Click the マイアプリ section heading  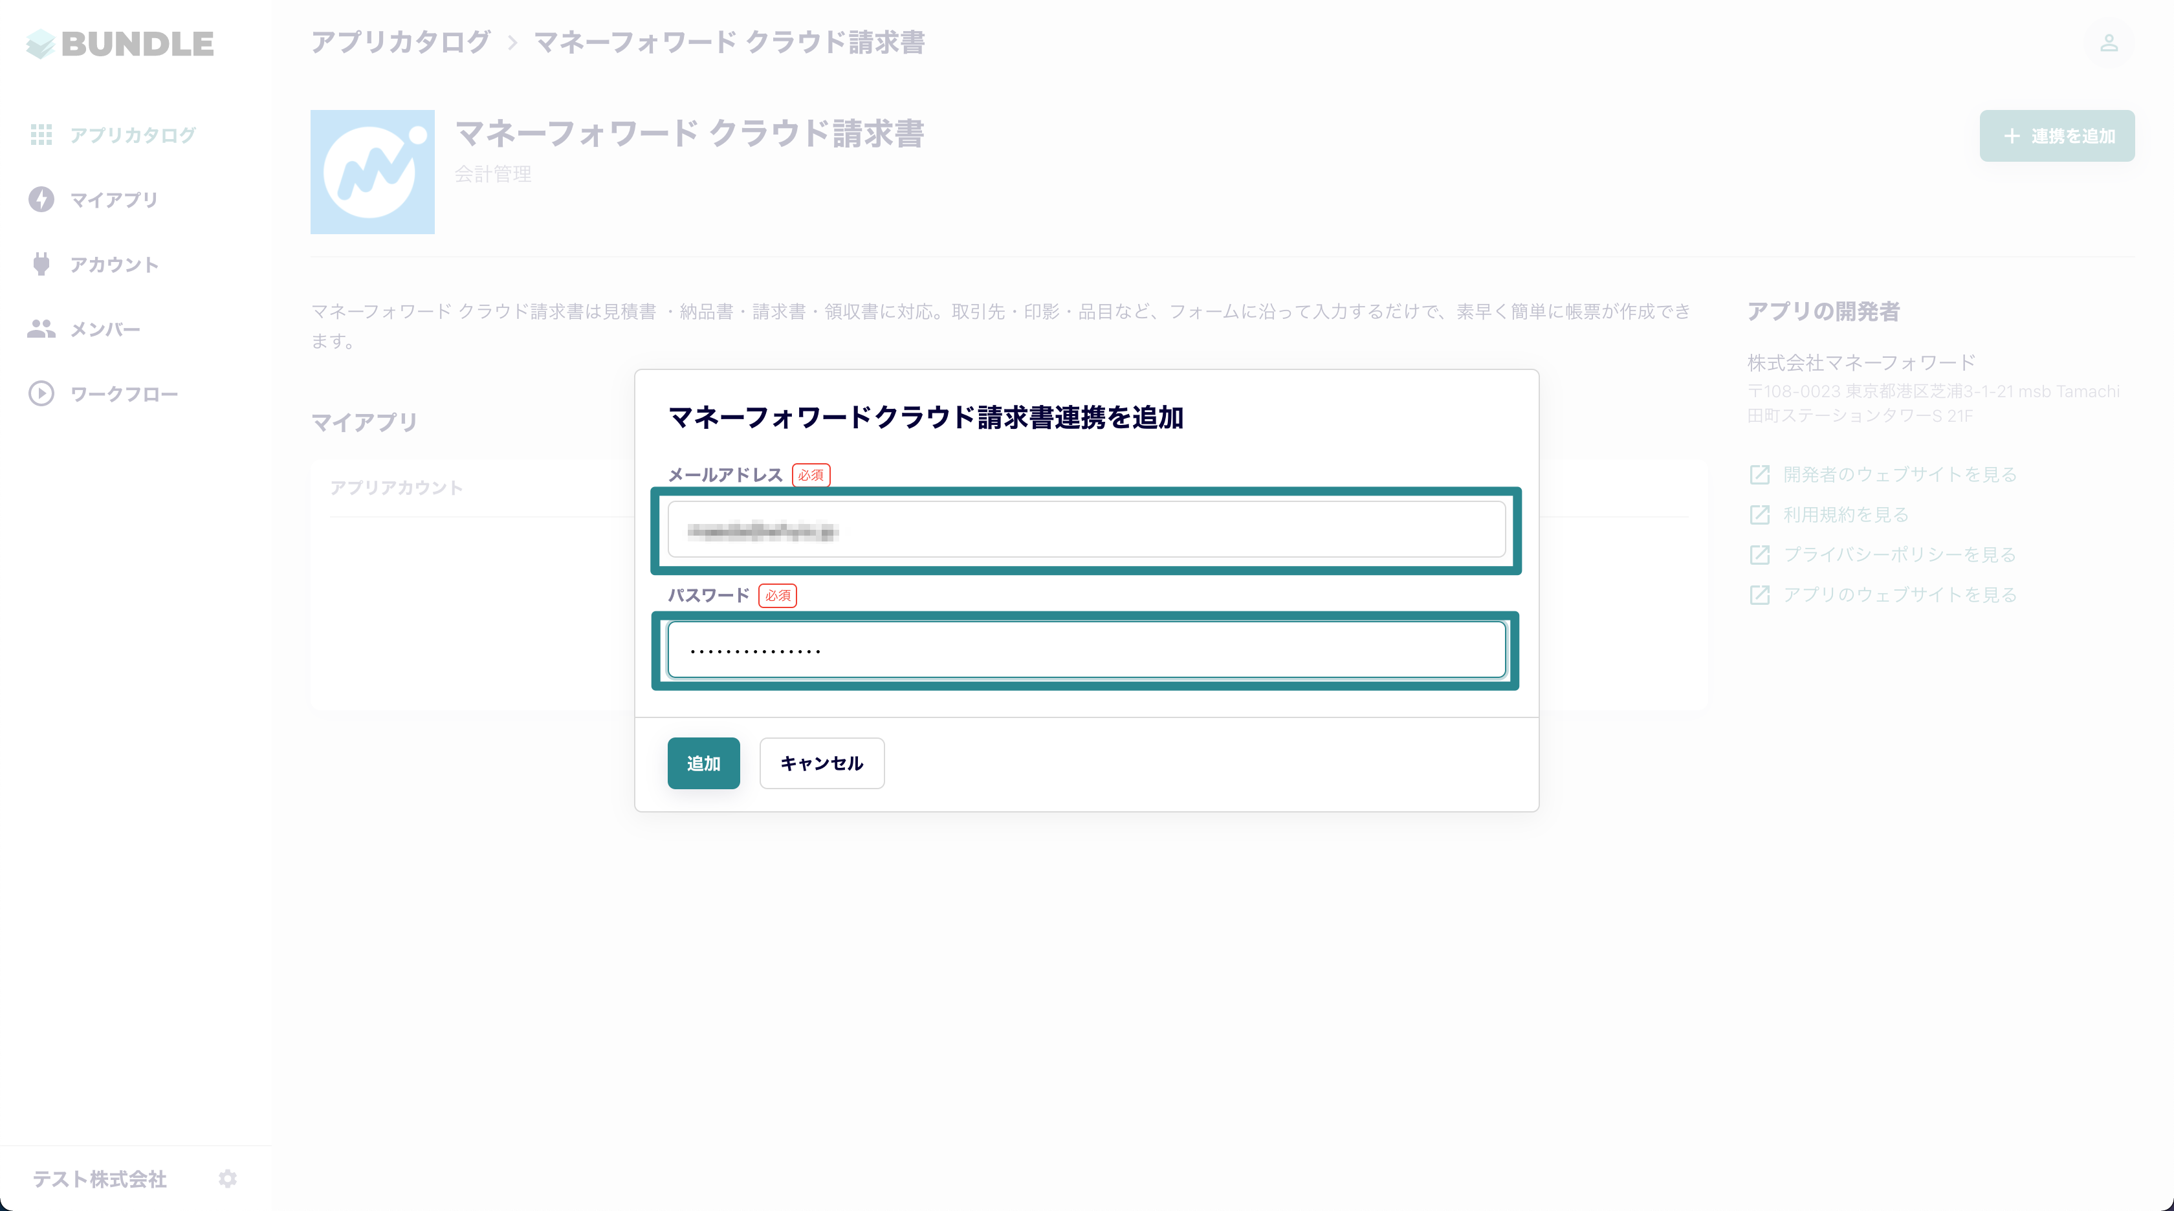tap(364, 422)
